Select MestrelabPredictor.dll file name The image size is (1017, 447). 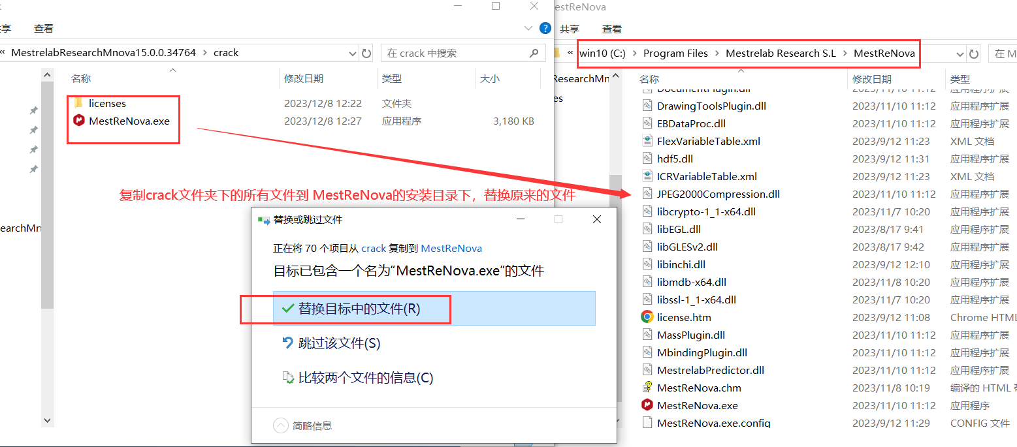(x=711, y=370)
